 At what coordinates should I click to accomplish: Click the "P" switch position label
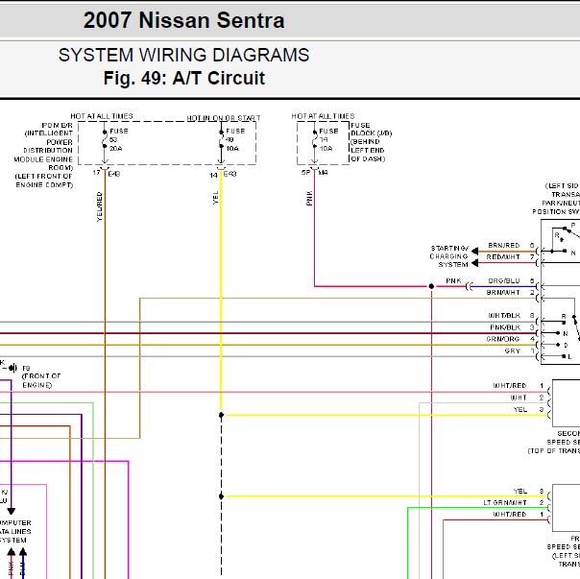(x=573, y=226)
